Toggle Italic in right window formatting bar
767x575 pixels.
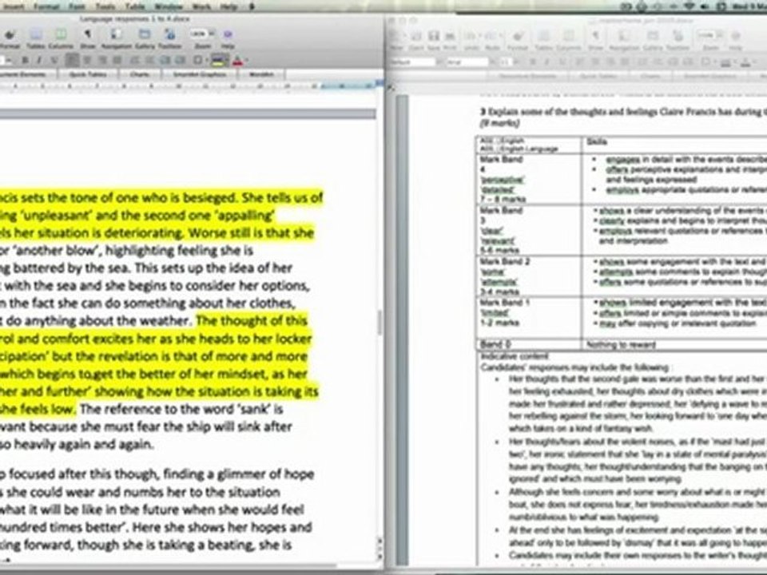tap(546, 62)
